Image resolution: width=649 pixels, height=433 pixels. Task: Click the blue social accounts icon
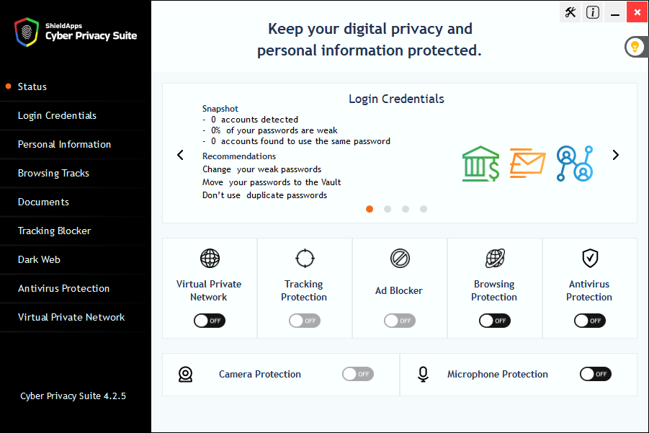575,164
